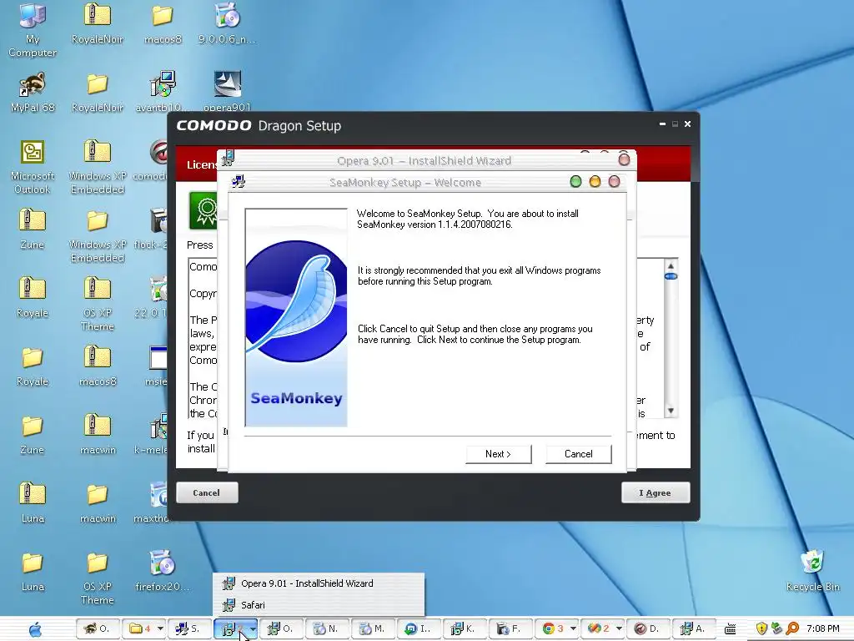The image size is (854, 641).
Task: Click the green button on SeaMonkey title bar
Action: click(575, 181)
